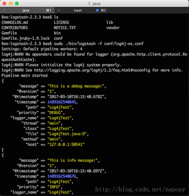Click the blue activity dot on bash tab
The width and height of the screenshot is (189, 196).
97,10
